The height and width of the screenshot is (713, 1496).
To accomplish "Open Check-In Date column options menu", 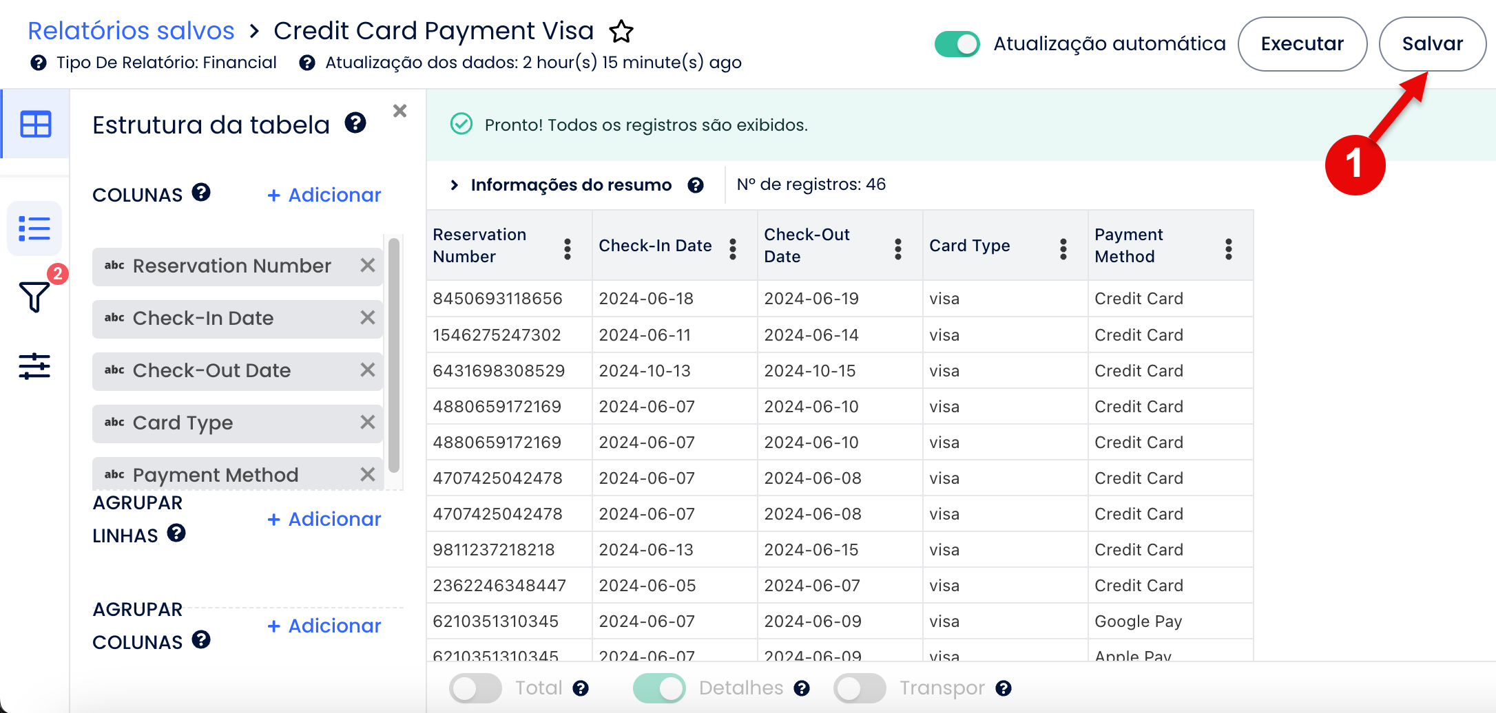I will point(733,249).
